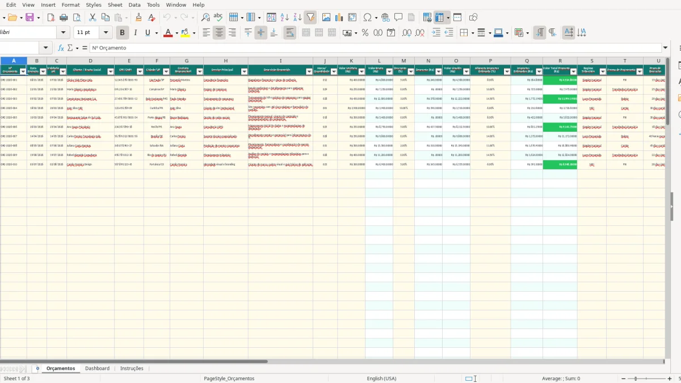
Task: Toggle Left-to-Right text direction
Action: click(540, 33)
